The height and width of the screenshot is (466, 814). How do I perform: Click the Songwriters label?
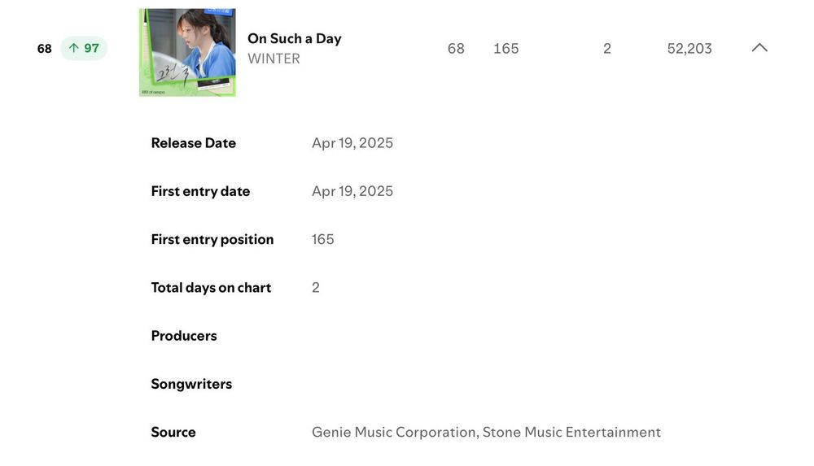[x=191, y=384]
